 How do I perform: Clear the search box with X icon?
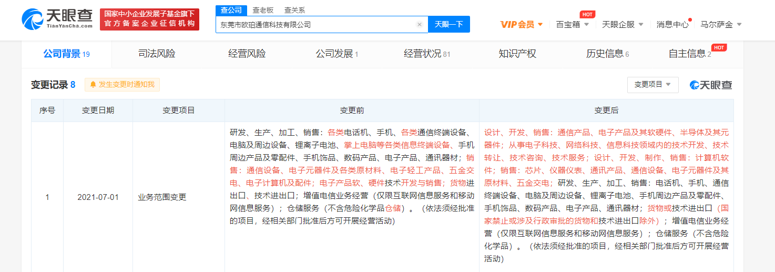pos(419,25)
